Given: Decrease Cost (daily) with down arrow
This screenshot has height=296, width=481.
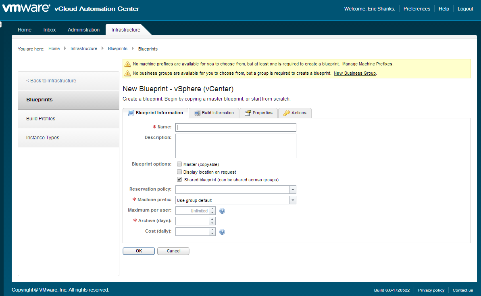Looking at the screenshot, I should pyautogui.click(x=212, y=233).
